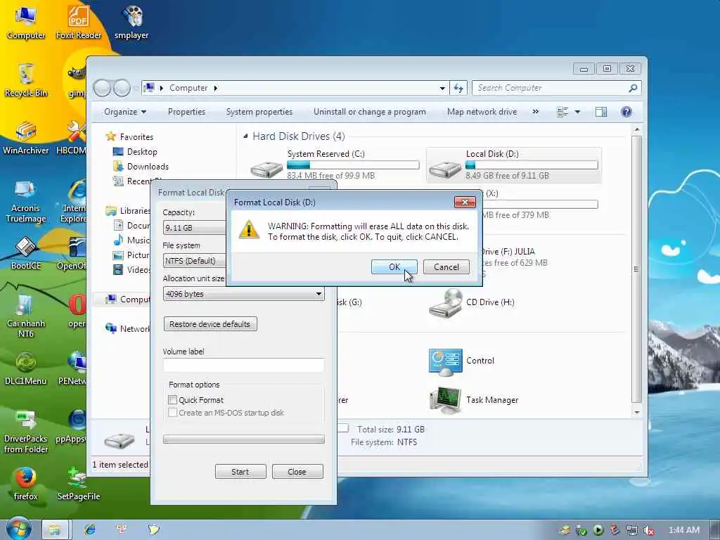Open DriverPacks from Folder desktop icon

point(26,432)
